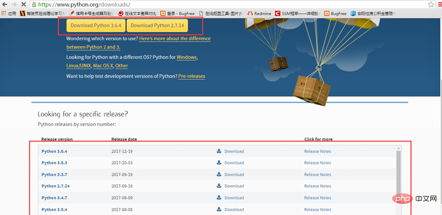Open Release Notes for Python 3.6.3
Screen dimensions: 442x215
pyautogui.click(x=317, y=163)
